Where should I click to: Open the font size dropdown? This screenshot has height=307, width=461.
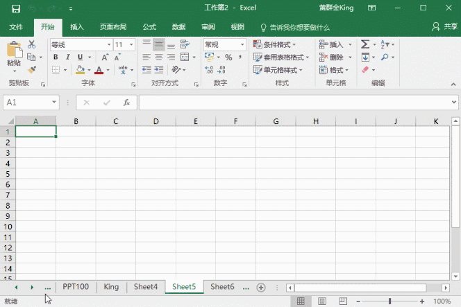131,44
